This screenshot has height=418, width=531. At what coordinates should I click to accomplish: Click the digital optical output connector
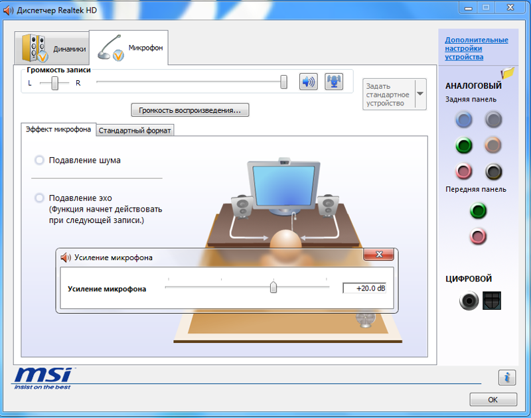pos(492,301)
